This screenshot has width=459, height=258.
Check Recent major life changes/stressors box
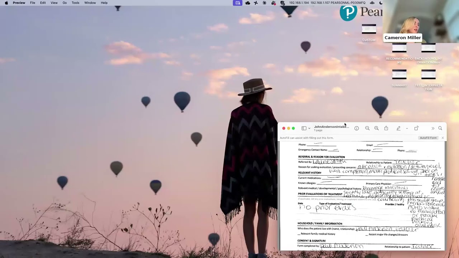[x=367, y=235]
